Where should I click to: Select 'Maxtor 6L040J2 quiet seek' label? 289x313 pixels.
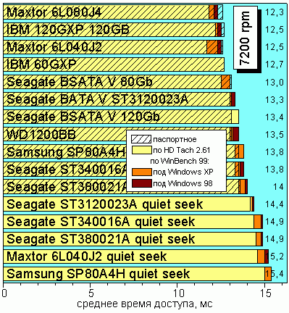(87, 256)
